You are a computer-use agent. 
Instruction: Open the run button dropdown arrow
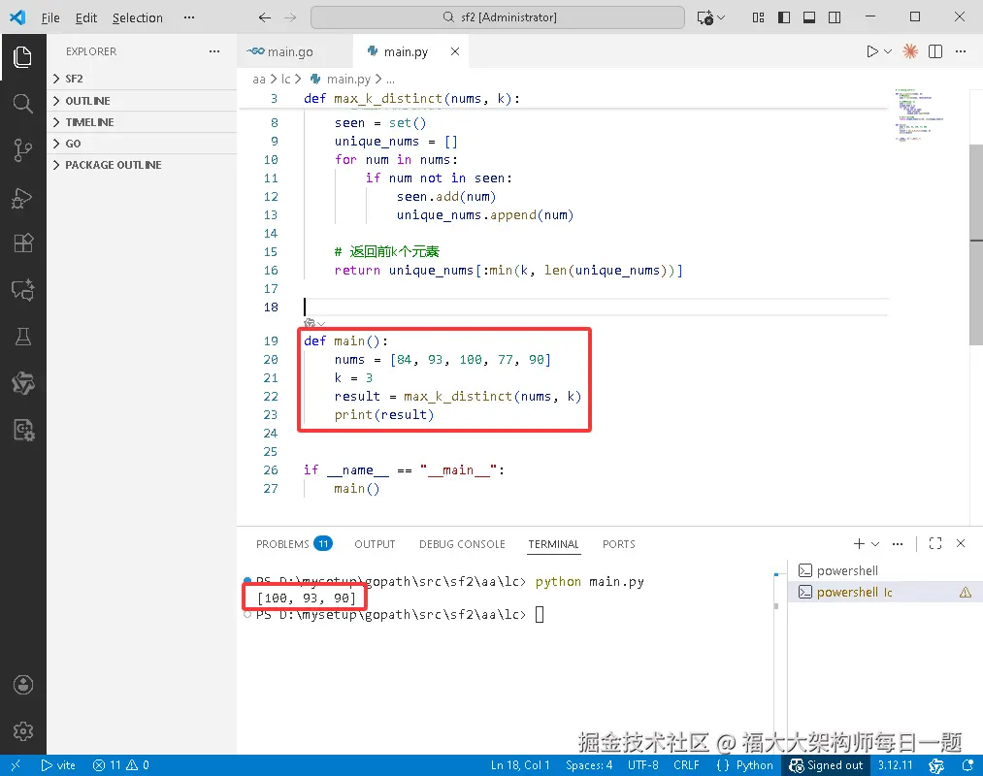click(888, 51)
